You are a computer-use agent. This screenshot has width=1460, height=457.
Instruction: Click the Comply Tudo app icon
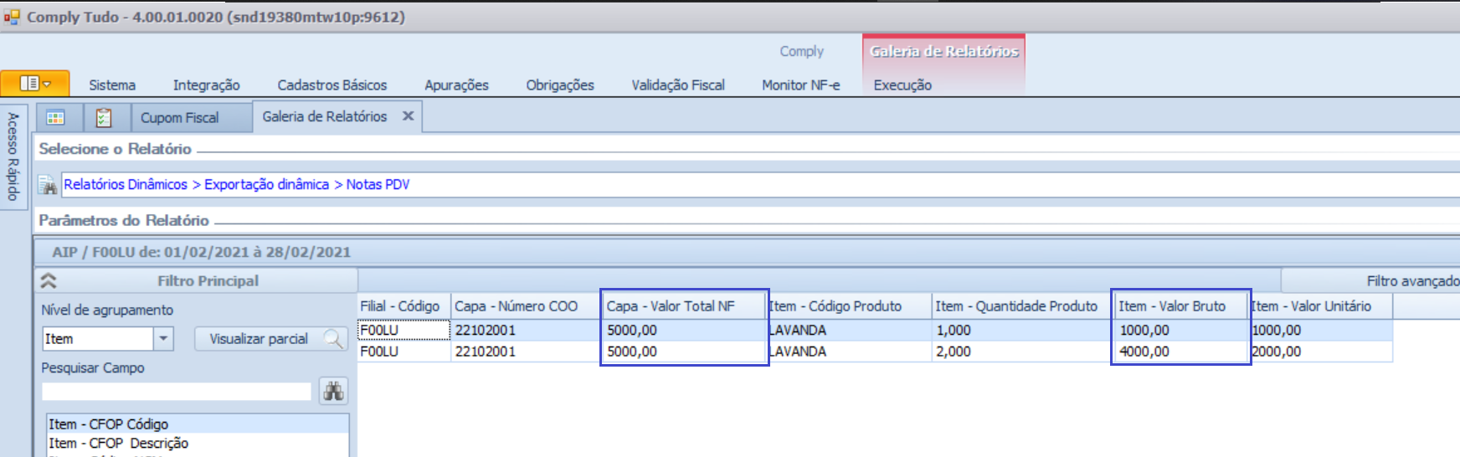coord(12,17)
